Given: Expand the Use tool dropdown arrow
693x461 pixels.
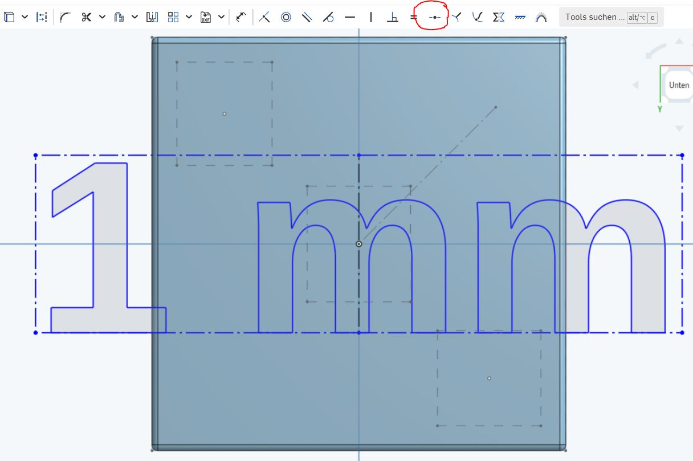Looking at the screenshot, I should 25,17.
